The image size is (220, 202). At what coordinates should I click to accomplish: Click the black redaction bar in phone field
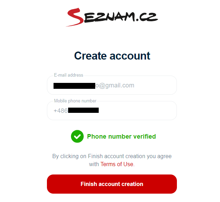click(x=83, y=110)
